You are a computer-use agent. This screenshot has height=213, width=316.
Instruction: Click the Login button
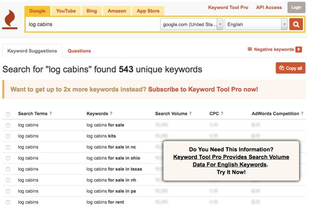[x=296, y=7]
